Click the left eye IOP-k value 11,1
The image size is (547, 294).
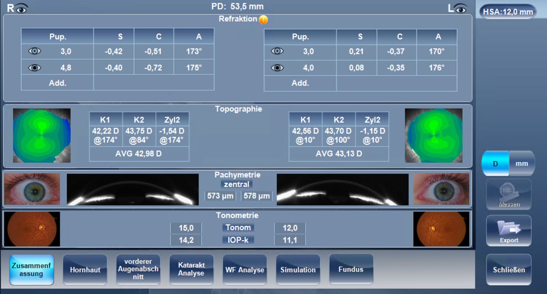(290, 240)
